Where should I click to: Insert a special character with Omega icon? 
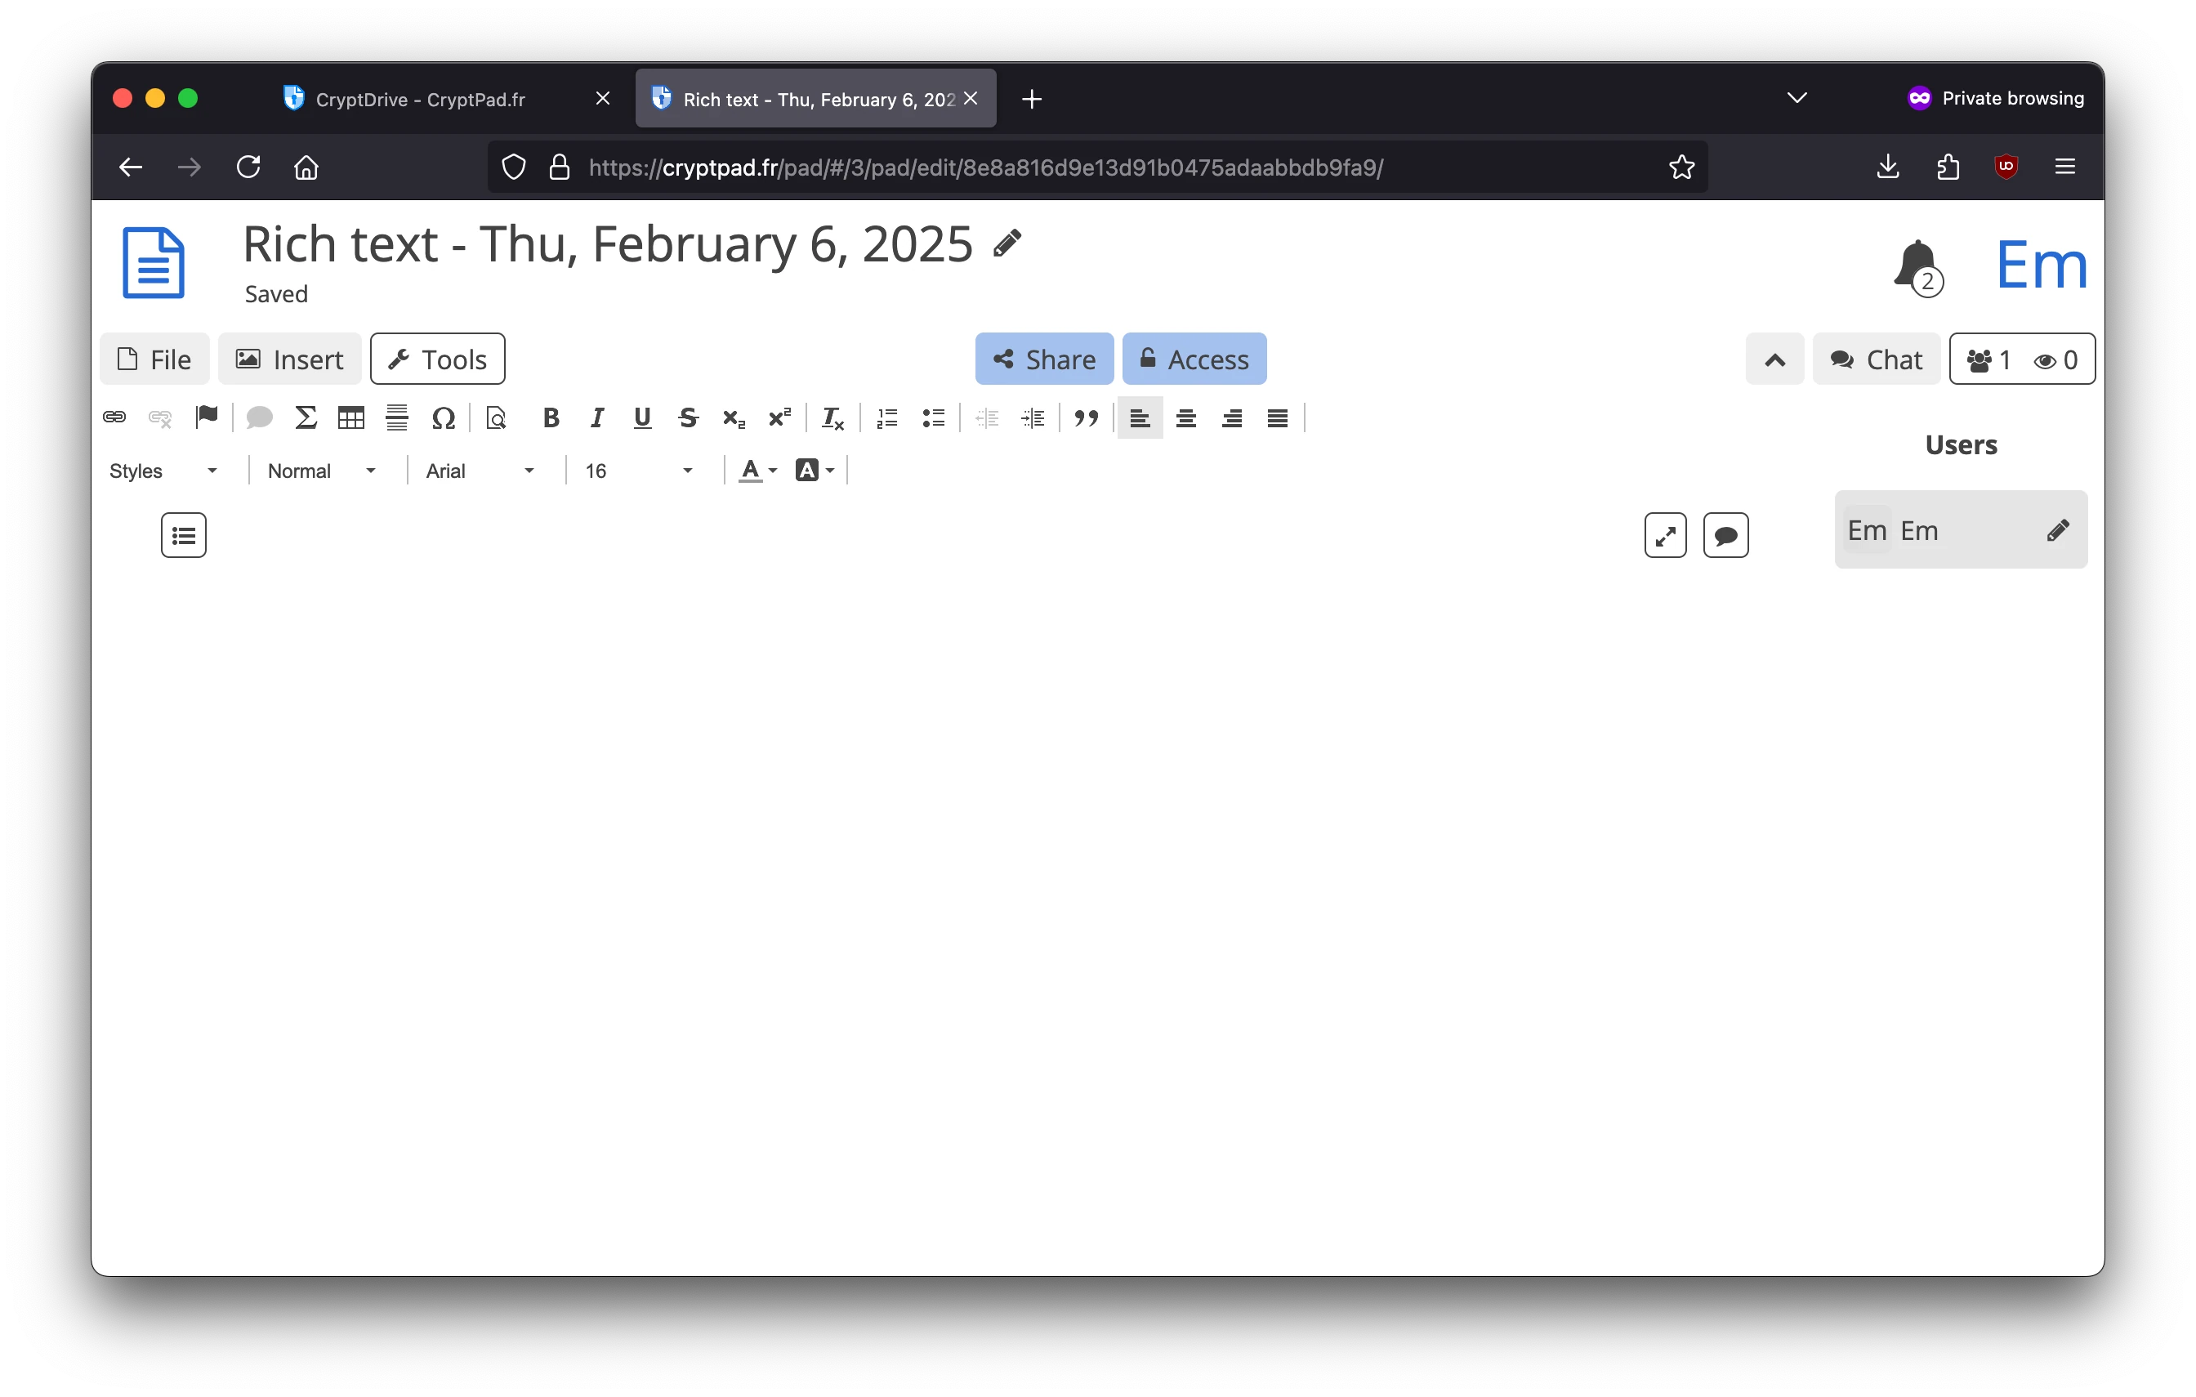[x=444, y=417]
